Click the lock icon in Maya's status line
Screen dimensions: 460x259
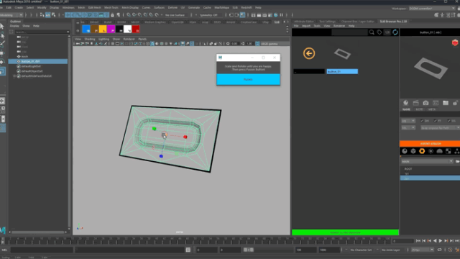click(x=112, y=15)
